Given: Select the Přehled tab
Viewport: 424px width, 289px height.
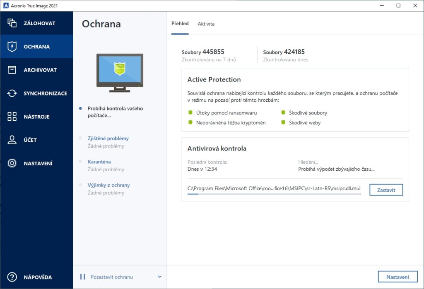Looking at the screenshot, I should [x=180, y=24].
